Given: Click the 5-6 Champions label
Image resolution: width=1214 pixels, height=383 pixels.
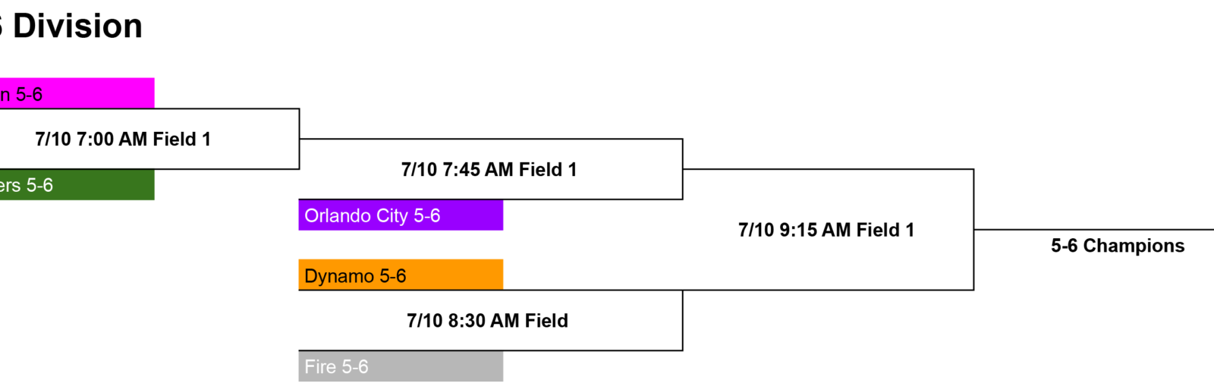Looking at the screenshot, I should tap(1118, 246).
